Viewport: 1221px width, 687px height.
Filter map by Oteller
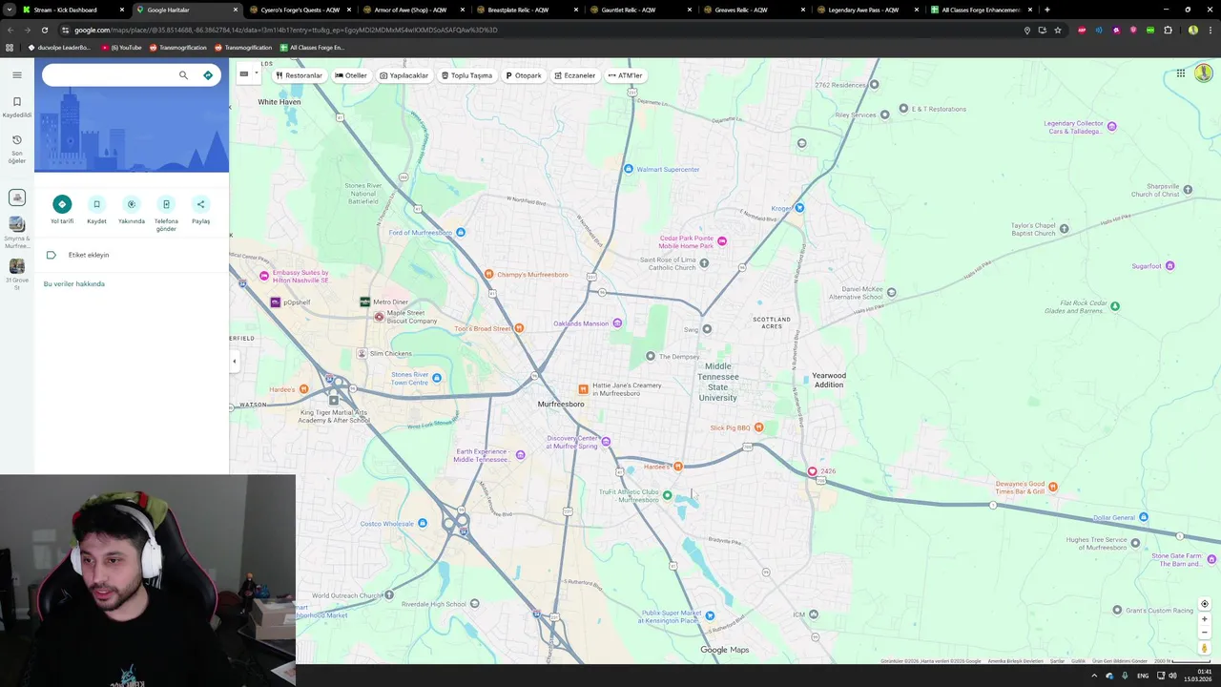[350, 75]
